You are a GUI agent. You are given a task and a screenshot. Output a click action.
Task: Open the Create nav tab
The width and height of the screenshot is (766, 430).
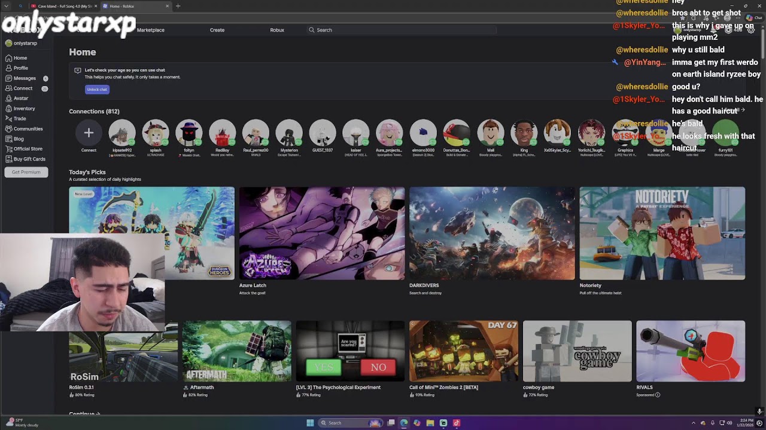(x=217, y=30)
